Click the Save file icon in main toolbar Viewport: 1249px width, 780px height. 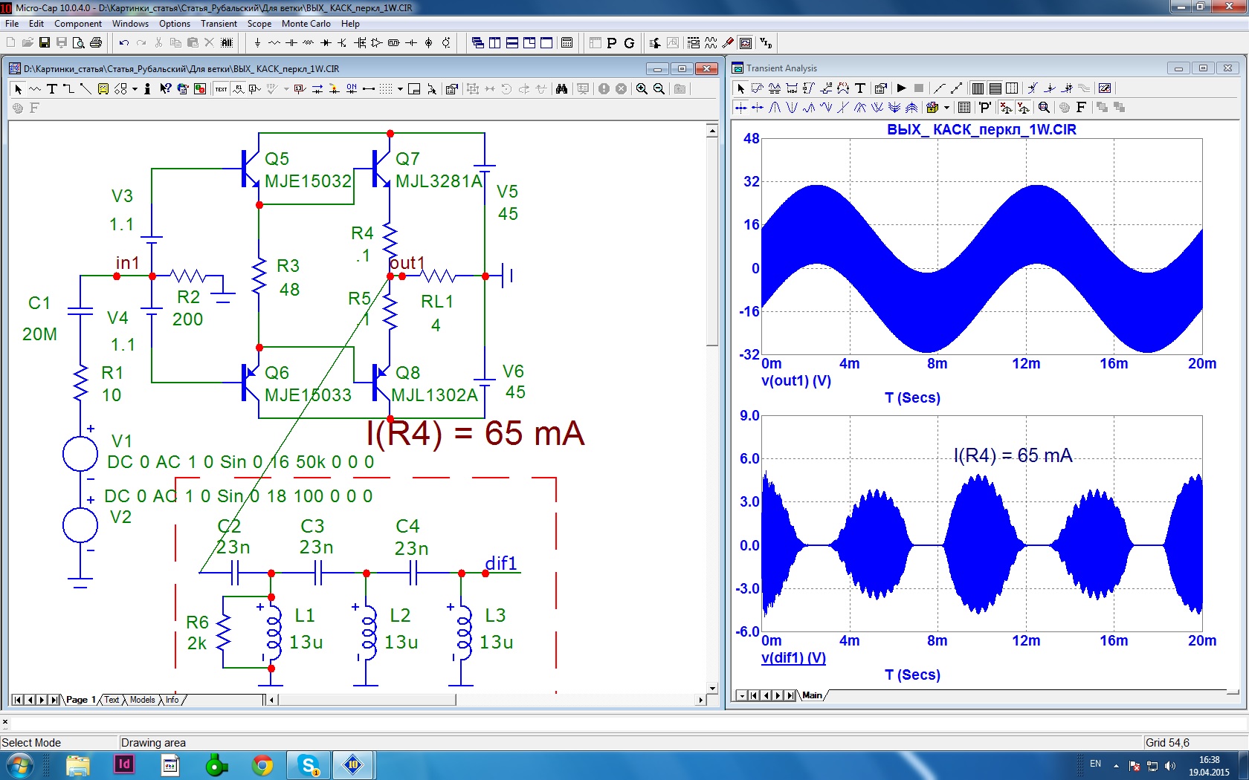[45, 43]
